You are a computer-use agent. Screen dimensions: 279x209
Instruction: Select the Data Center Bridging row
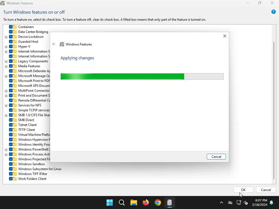coord(33,32)
